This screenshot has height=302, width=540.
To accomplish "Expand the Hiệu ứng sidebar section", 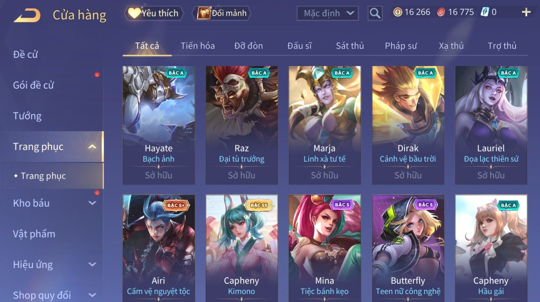I will (x=92, y=265).
